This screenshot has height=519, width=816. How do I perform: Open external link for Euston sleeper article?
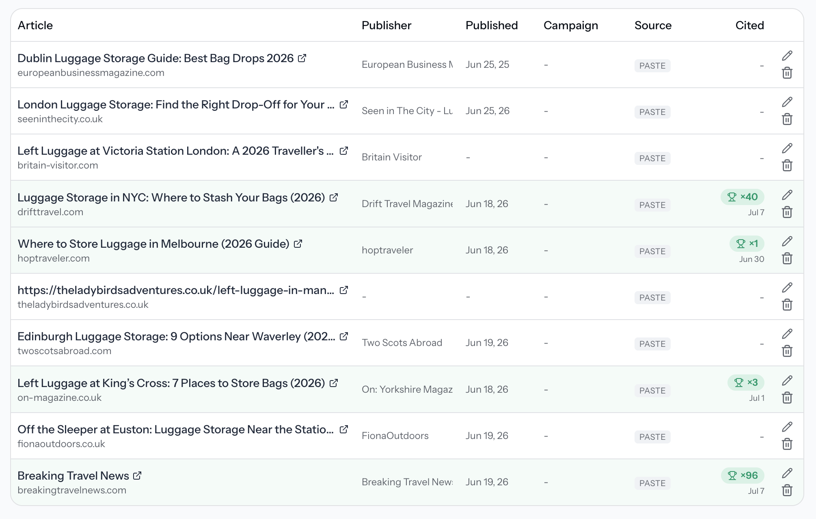click(x=344, y=429)
